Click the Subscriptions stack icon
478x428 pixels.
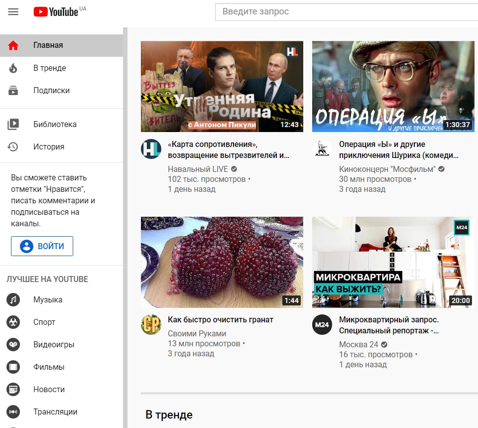point(13,90)
